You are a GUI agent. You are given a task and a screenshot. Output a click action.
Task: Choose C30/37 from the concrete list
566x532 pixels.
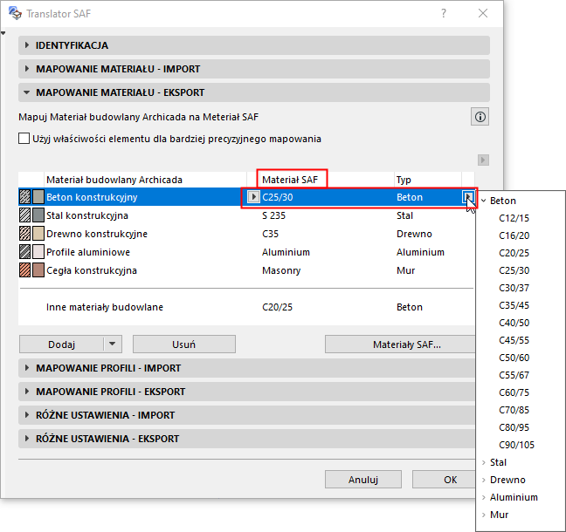click(514, 288)
